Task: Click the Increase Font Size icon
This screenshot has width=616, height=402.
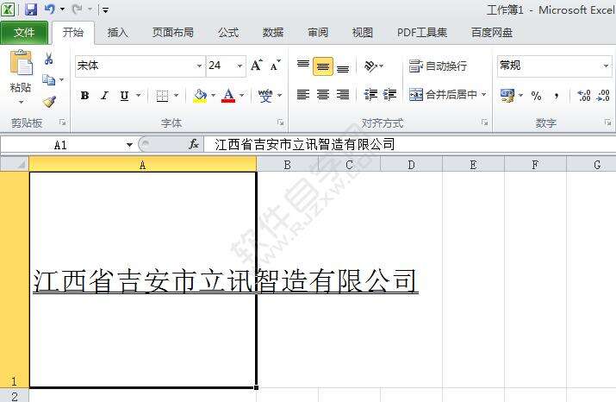Action: [257, 66]
